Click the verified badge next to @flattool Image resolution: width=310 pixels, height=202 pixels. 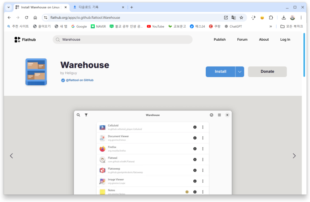point(63,80)
